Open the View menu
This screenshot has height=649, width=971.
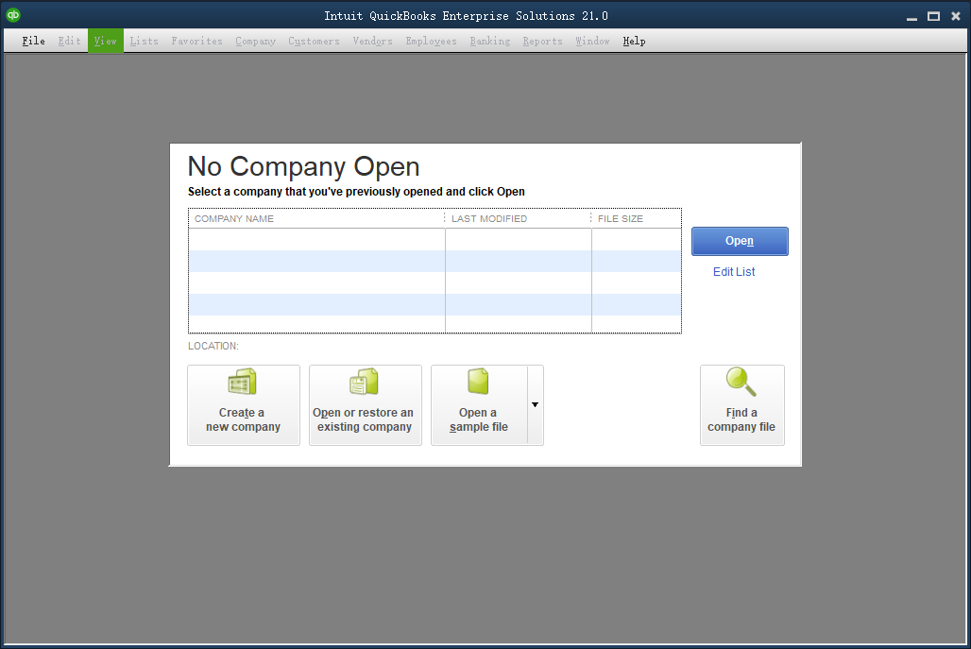105,41
